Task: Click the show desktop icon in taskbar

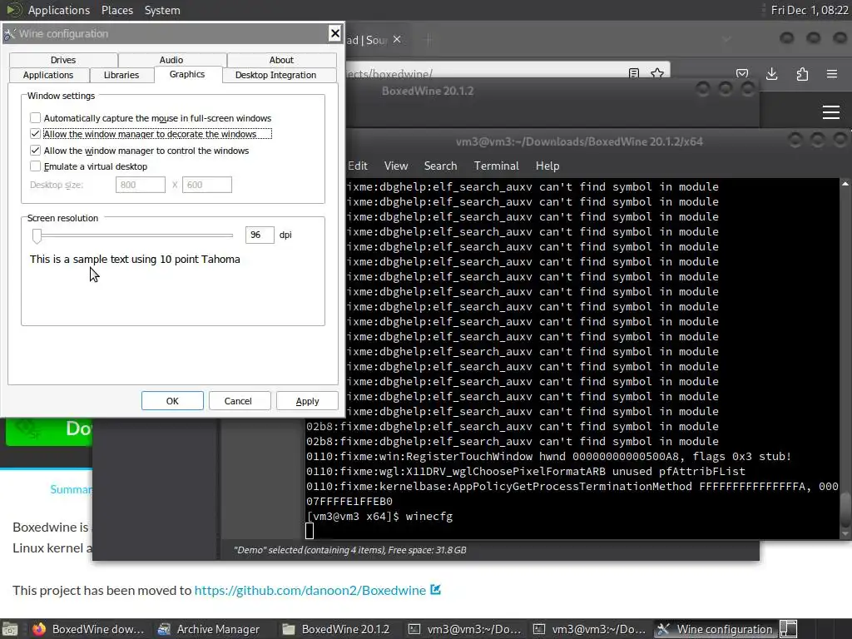Action: click(x=10, y=629)
